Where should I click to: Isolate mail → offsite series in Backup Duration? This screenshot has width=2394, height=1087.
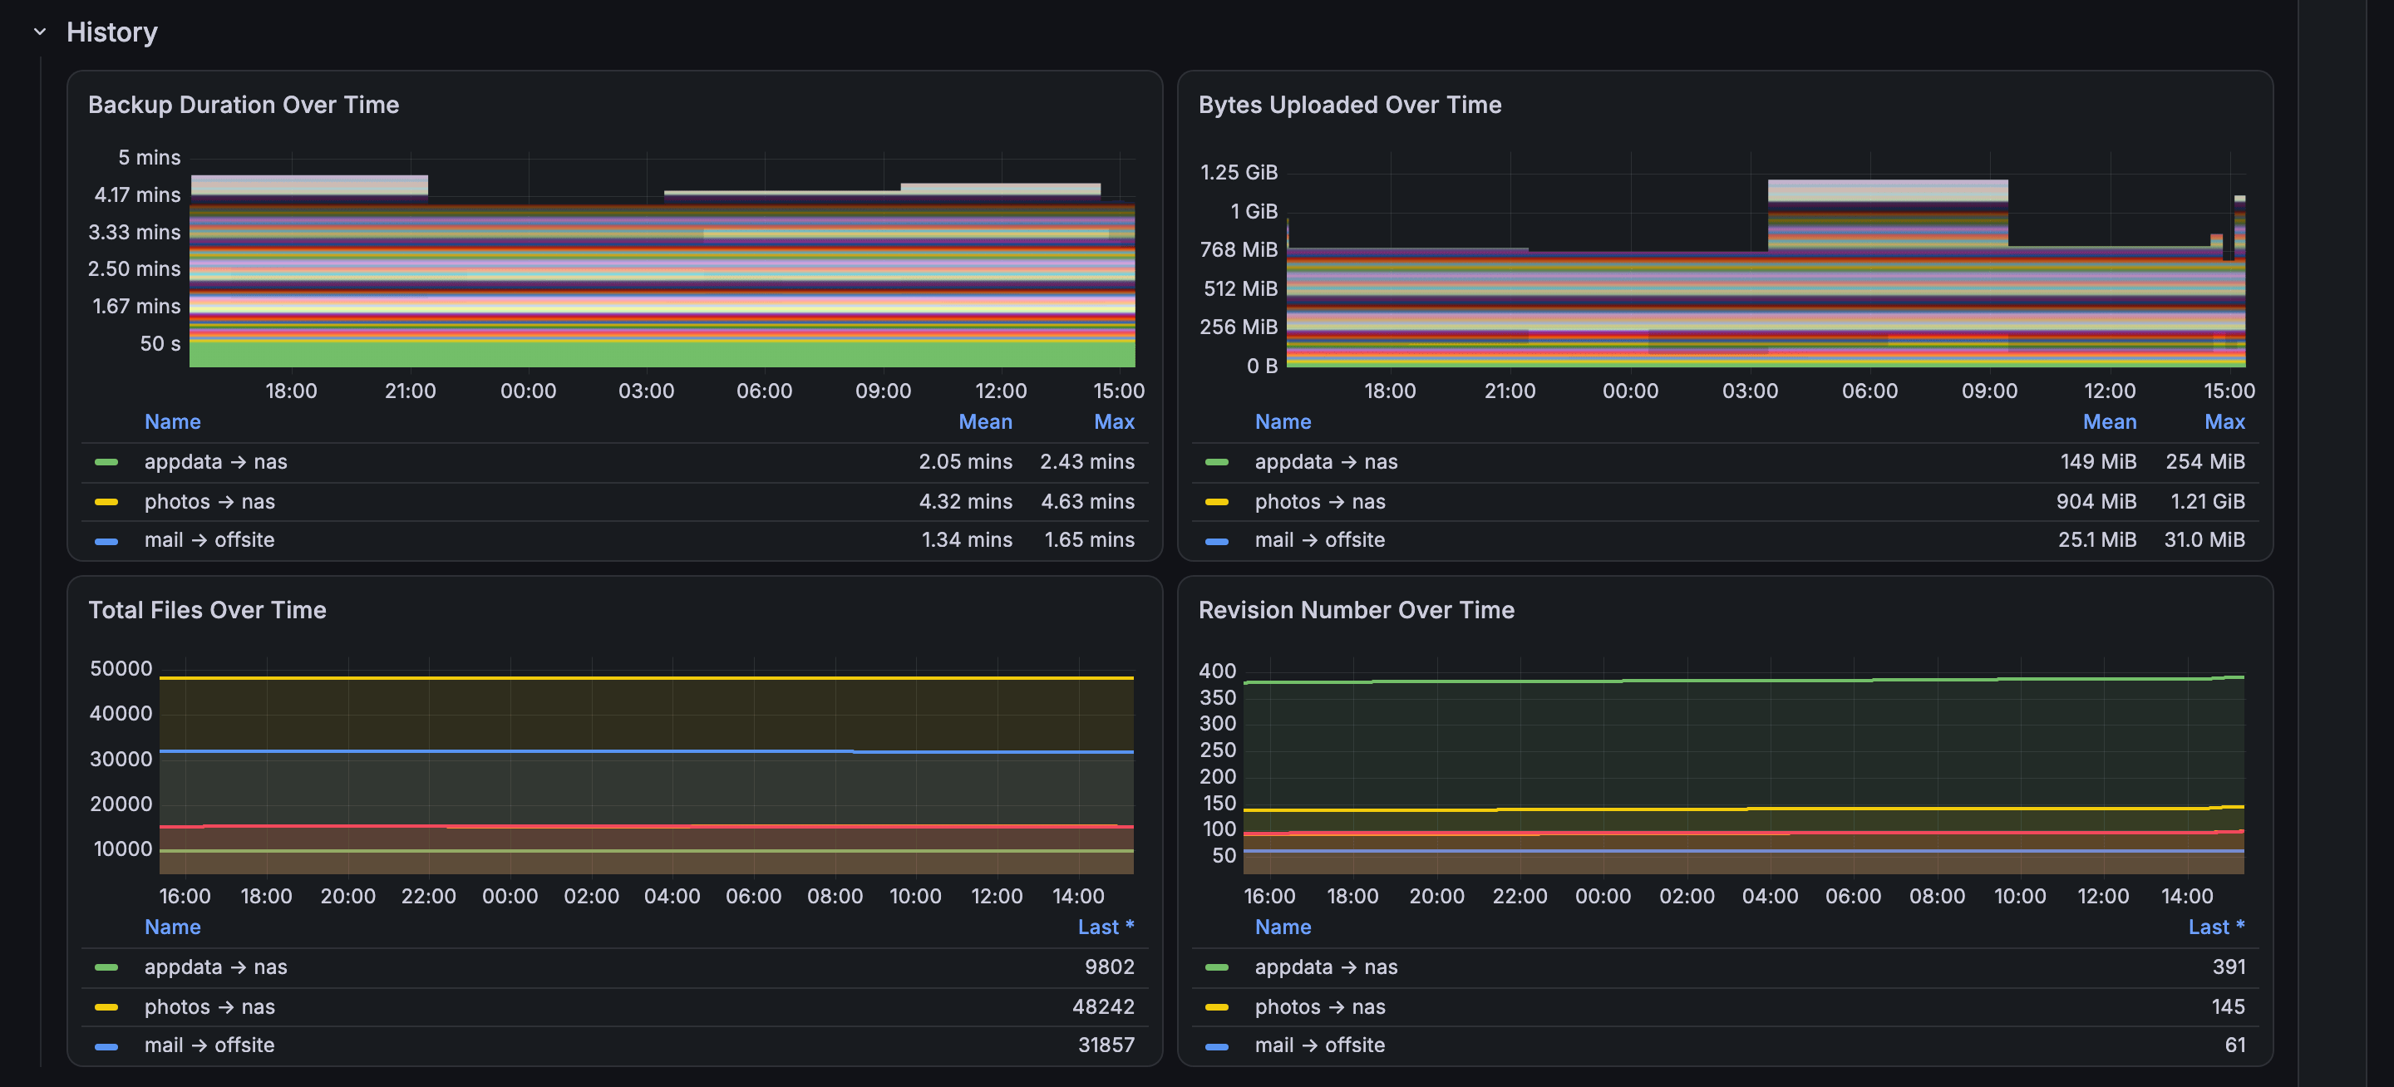[209, 540]
